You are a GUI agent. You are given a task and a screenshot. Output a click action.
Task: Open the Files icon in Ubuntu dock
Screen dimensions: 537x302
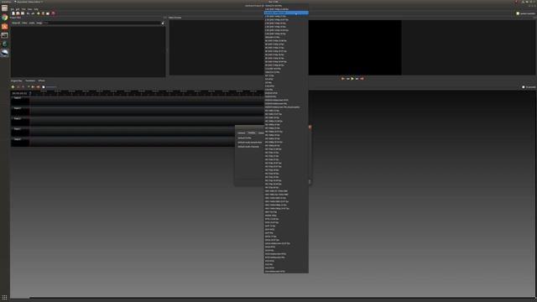point(4,8)
